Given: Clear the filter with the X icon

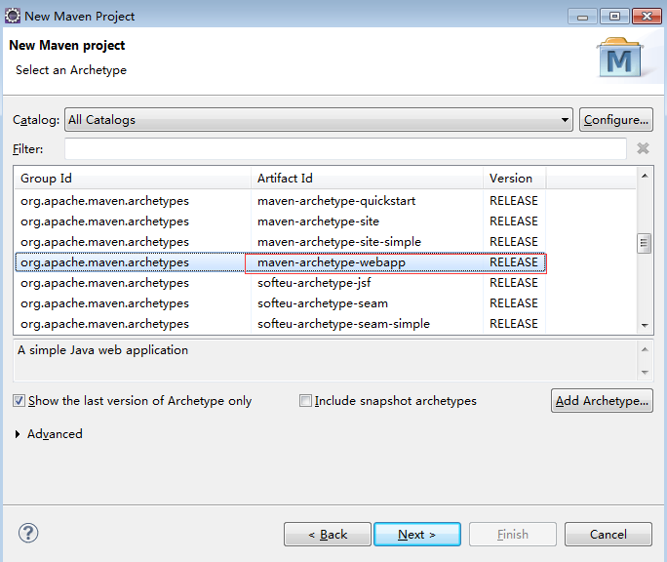Looking at the screenshot, I should 643,148.
